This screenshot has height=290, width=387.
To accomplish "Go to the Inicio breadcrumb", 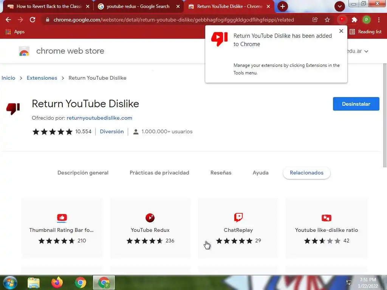I will (x=8, y=78).
